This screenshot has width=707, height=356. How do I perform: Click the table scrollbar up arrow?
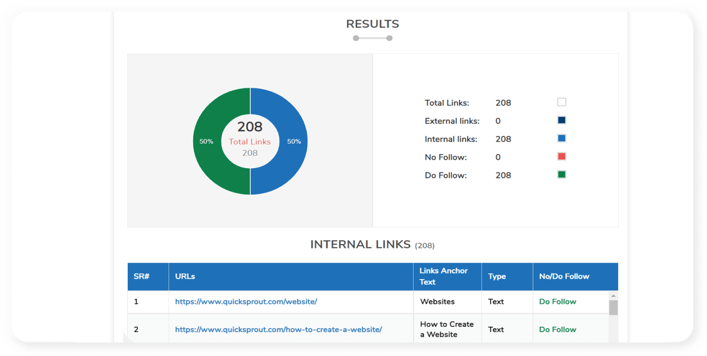[x=613, y=295]
